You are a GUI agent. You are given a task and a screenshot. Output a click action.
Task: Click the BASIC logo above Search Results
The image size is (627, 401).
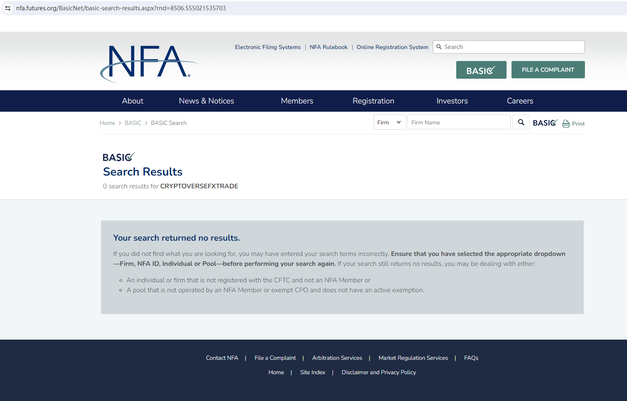tap(118, 157)
